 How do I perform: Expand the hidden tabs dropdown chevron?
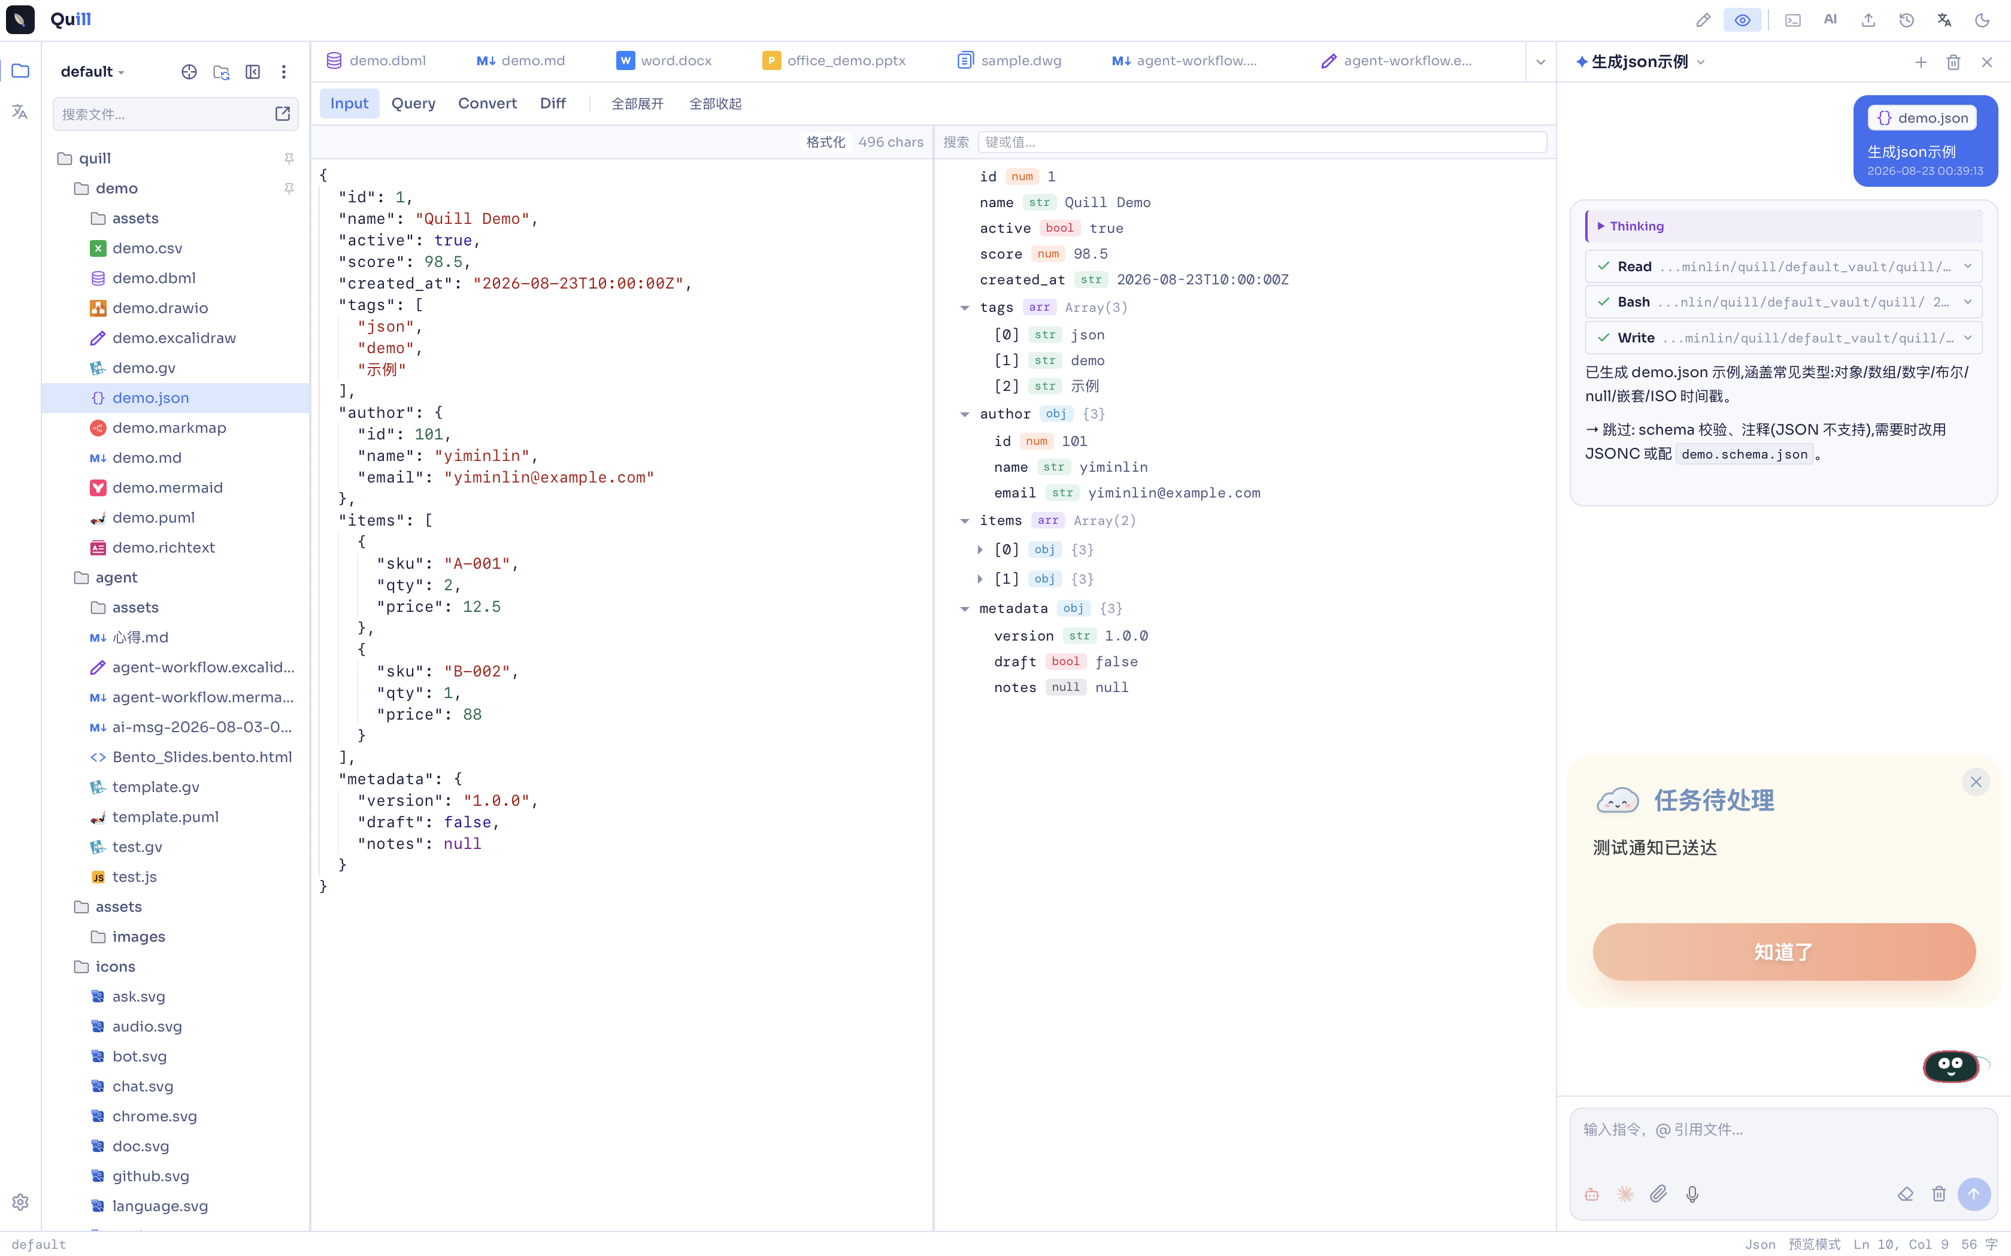click(1541, 62)
